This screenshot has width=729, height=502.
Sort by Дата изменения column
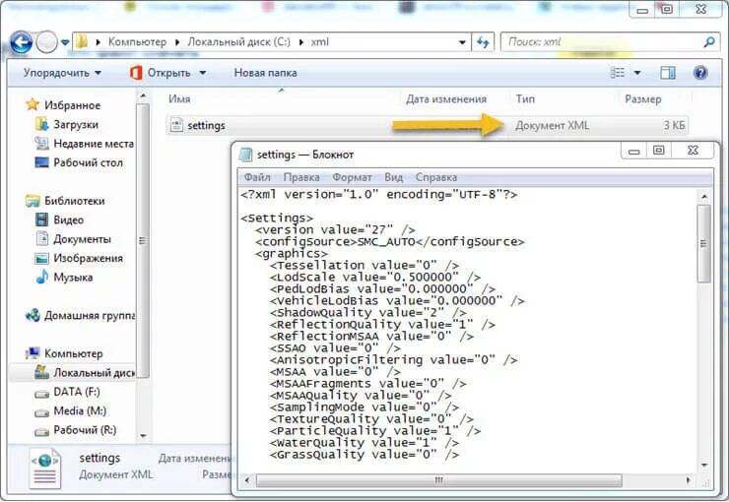click(446, 98)
